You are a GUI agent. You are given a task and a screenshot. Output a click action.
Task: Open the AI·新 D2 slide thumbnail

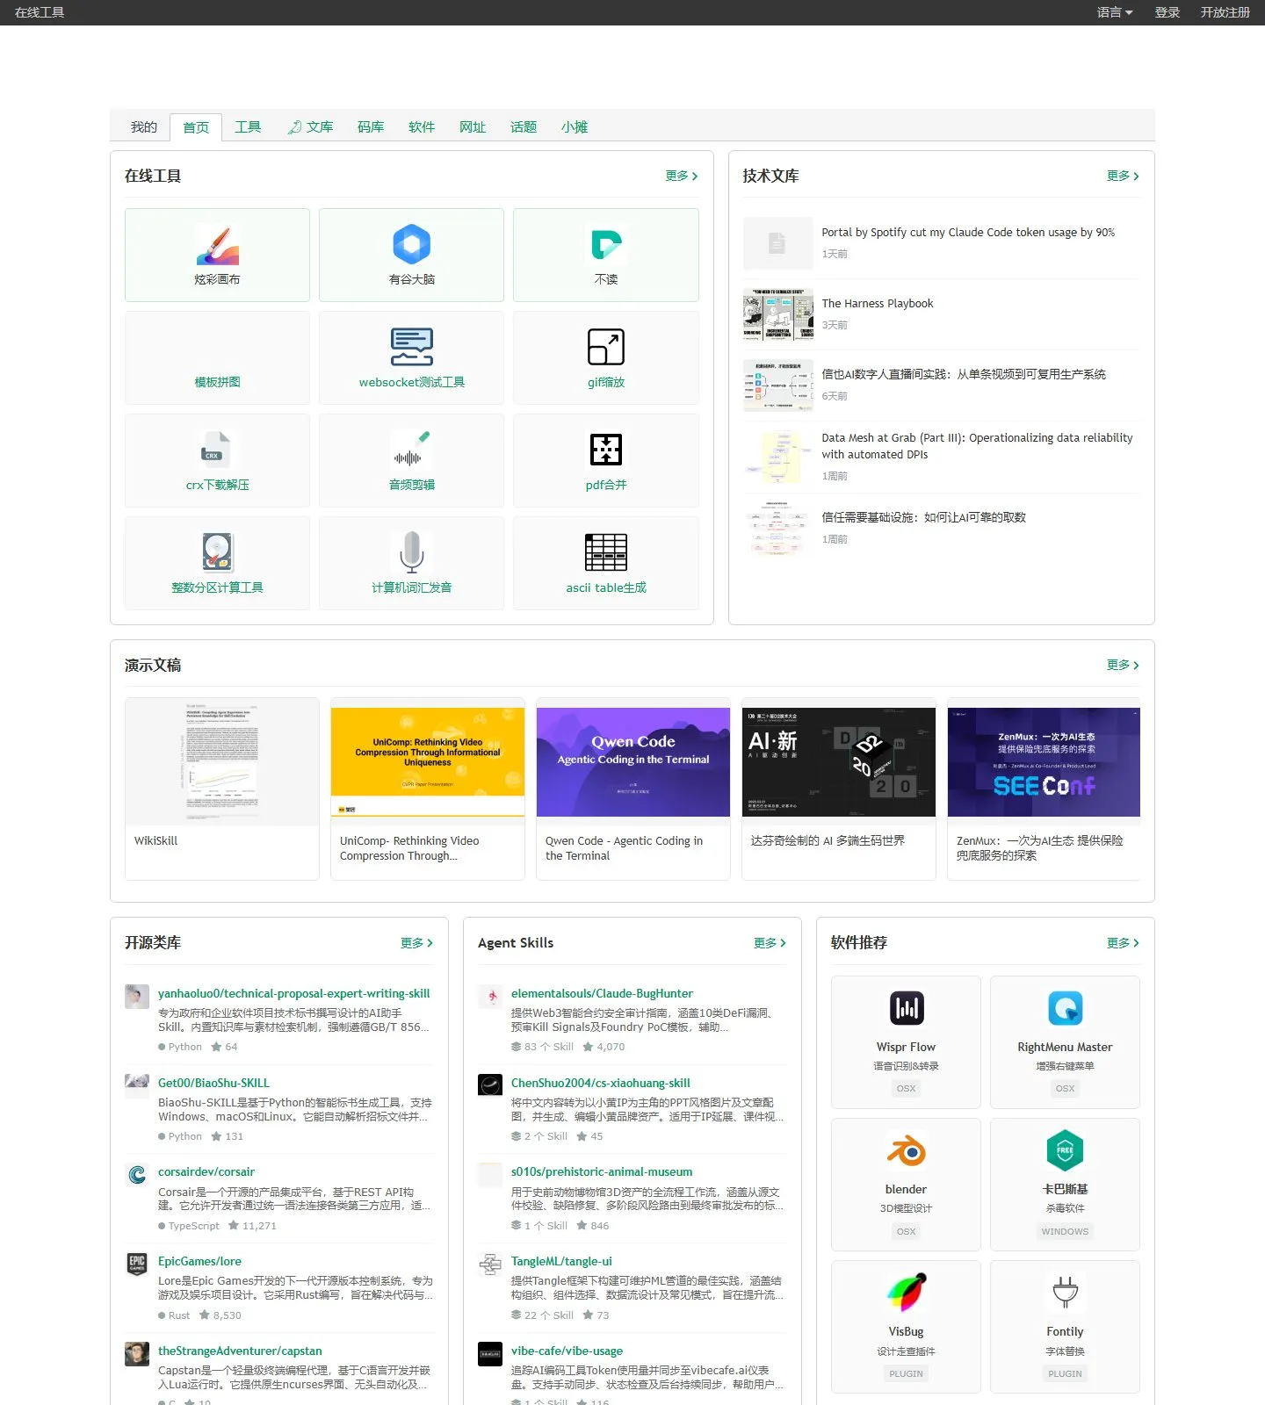coord(839,762)
